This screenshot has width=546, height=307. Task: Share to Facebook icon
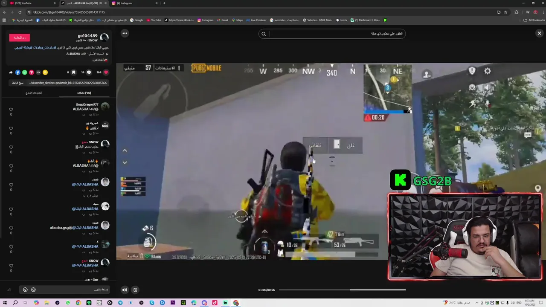[17, 72]
